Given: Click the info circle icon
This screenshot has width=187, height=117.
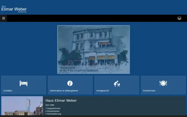Looking at the screenshot, I should click(70, 83).
